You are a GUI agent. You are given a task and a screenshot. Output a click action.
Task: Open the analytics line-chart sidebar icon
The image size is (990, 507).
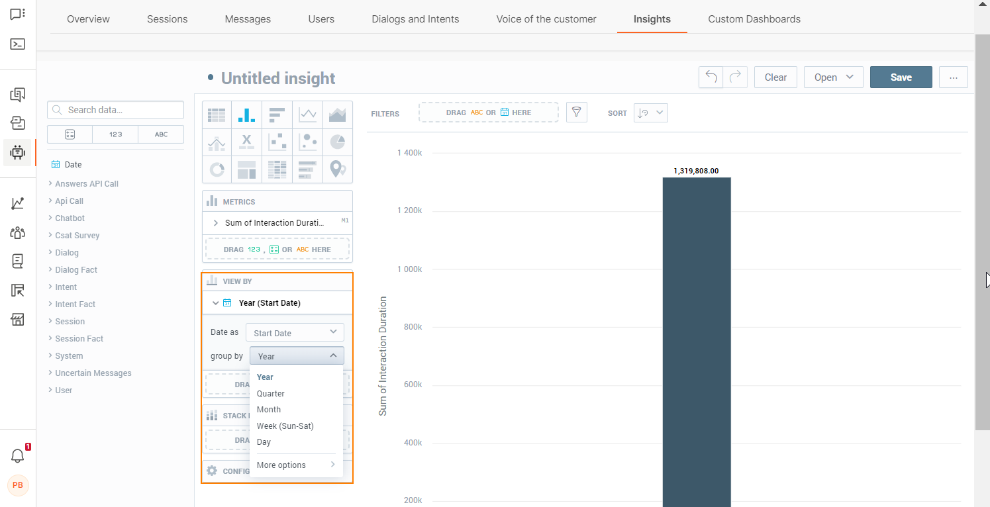(x=18, y=204)
